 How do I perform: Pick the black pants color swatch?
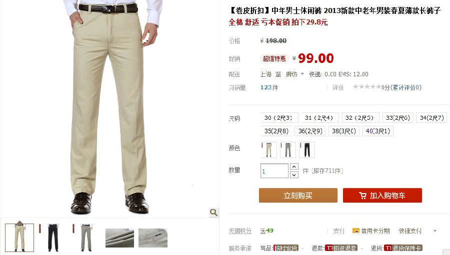[x=307, y=150]
